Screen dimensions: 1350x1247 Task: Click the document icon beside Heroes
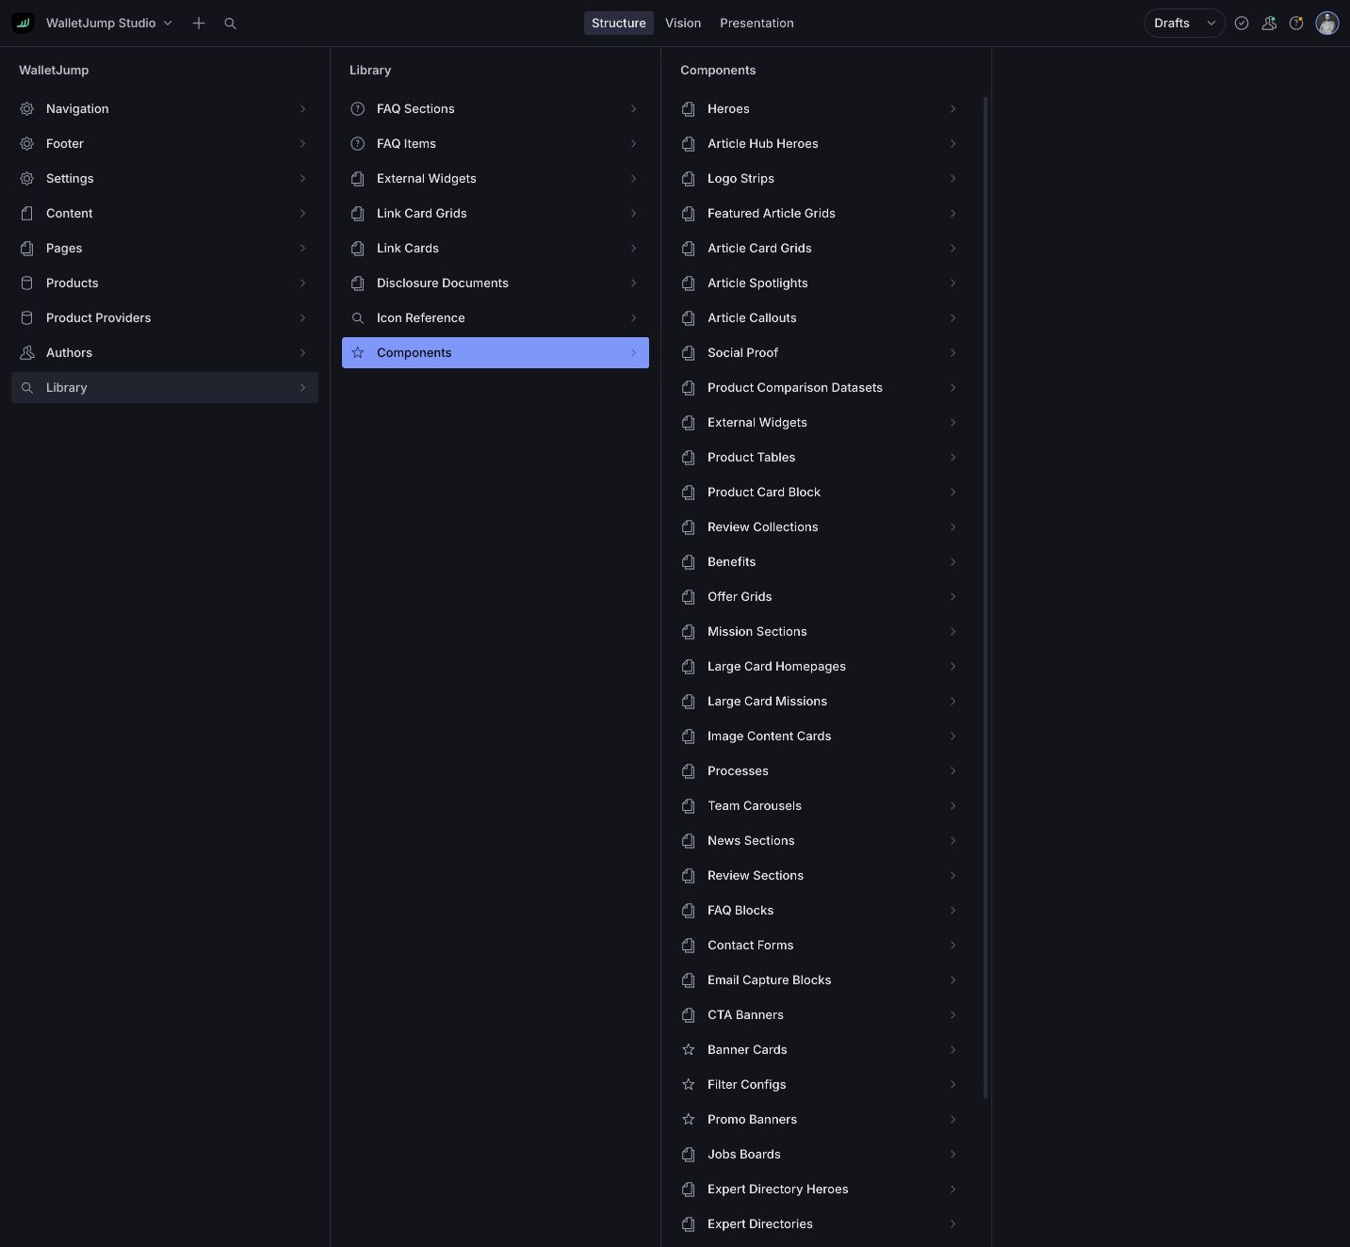689,108
